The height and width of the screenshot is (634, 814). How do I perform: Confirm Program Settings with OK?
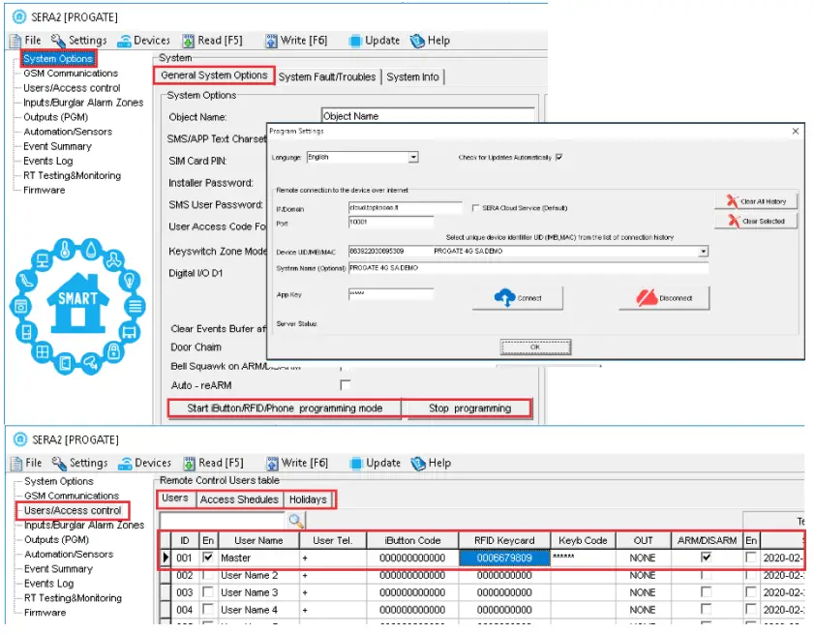point(535,347)
